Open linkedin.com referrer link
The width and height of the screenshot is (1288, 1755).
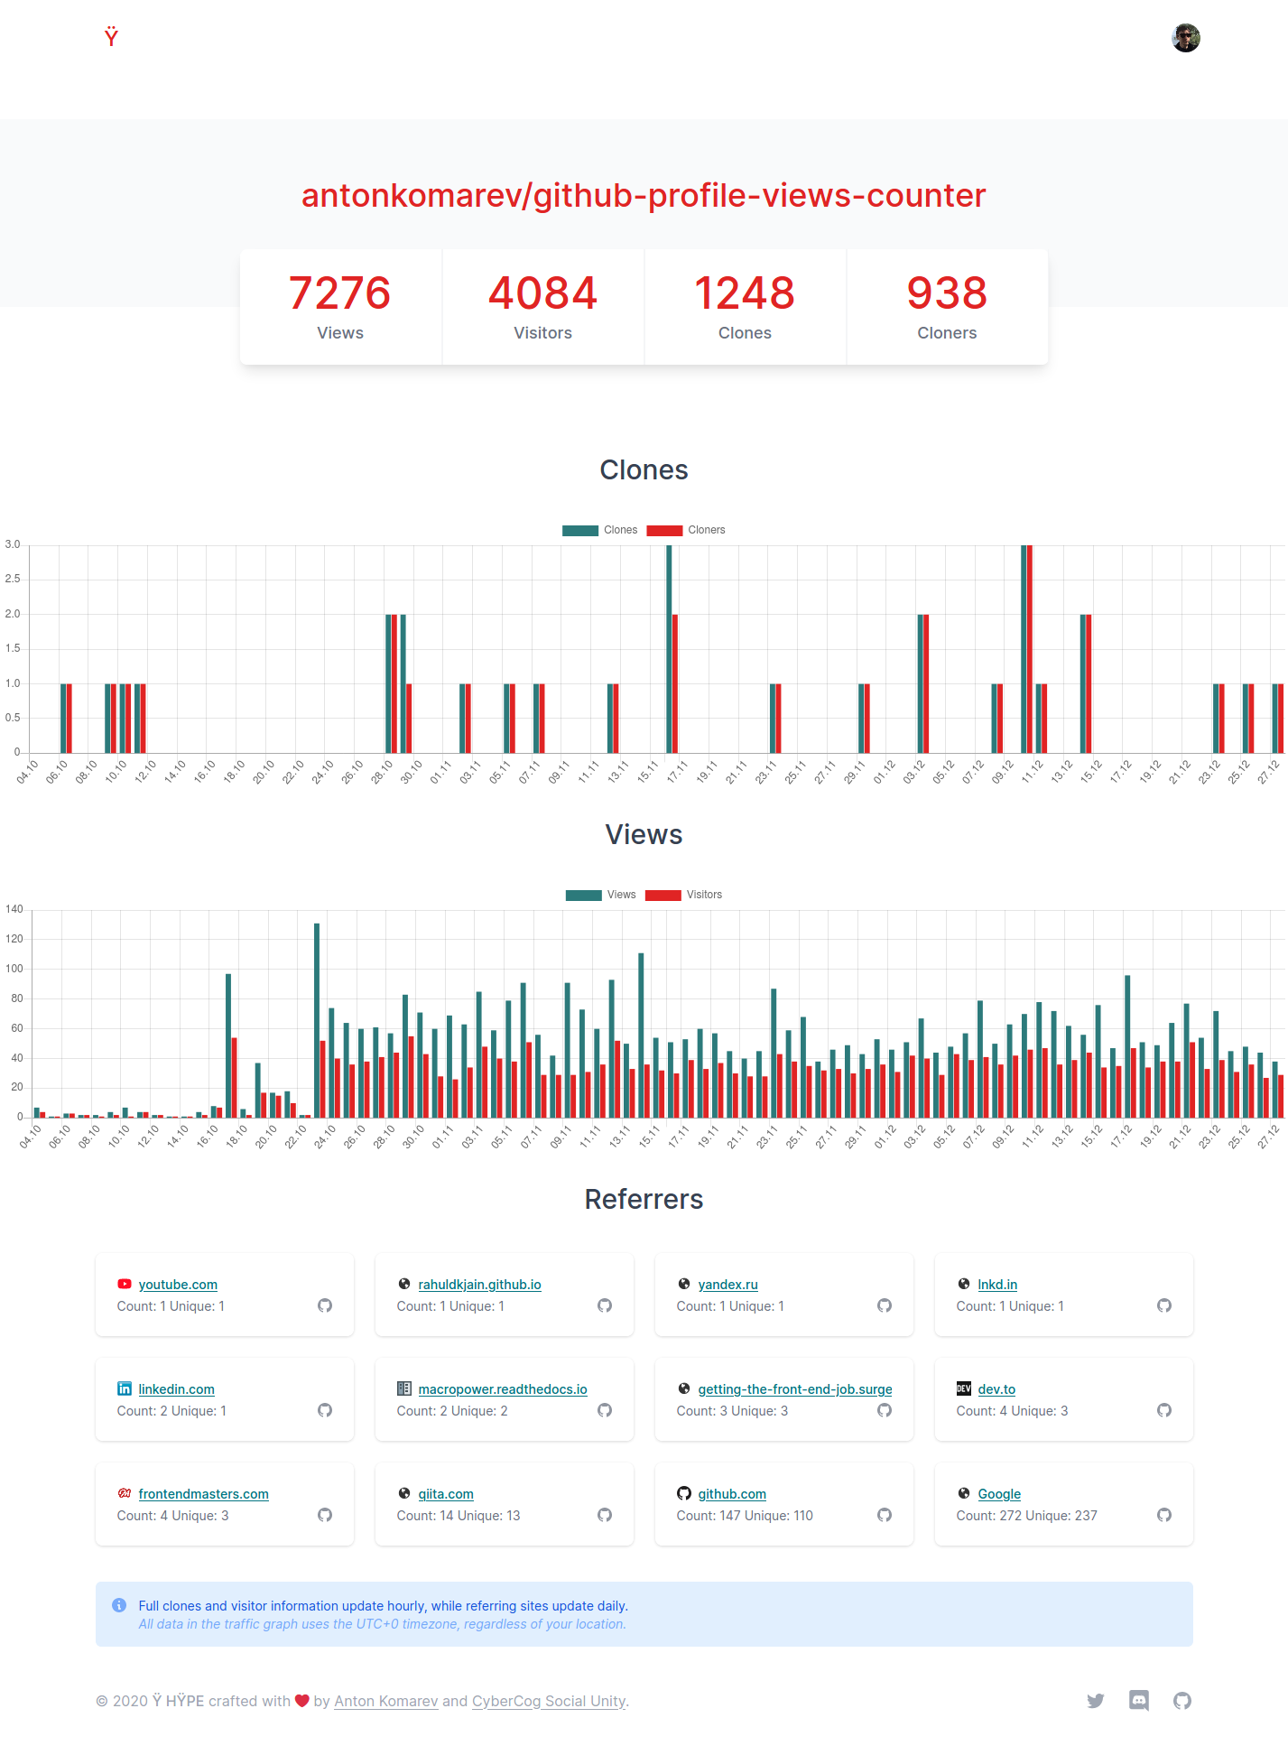[x=177, y=1389]
